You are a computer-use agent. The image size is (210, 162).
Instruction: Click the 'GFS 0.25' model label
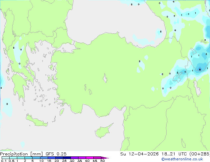pyautogui.click(x=56, y=154)
